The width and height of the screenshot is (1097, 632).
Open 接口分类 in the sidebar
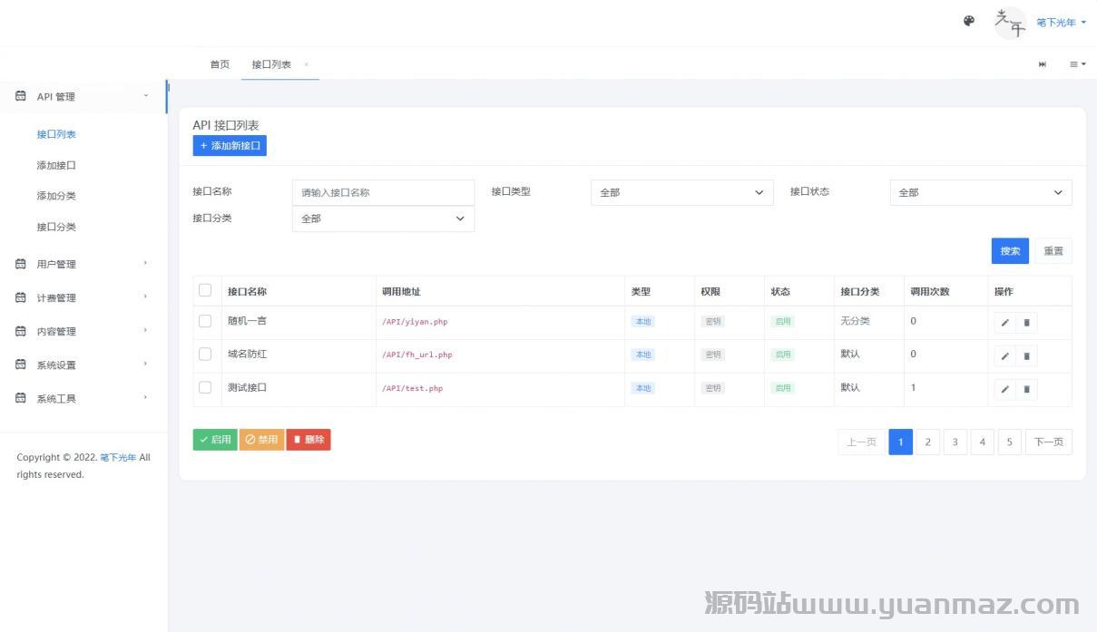56,227
